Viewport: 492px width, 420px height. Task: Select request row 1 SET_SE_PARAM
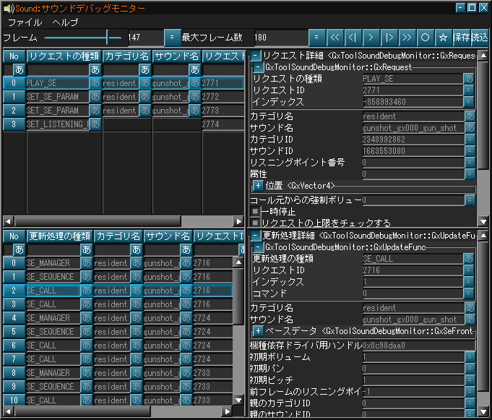tap(124, 97)
